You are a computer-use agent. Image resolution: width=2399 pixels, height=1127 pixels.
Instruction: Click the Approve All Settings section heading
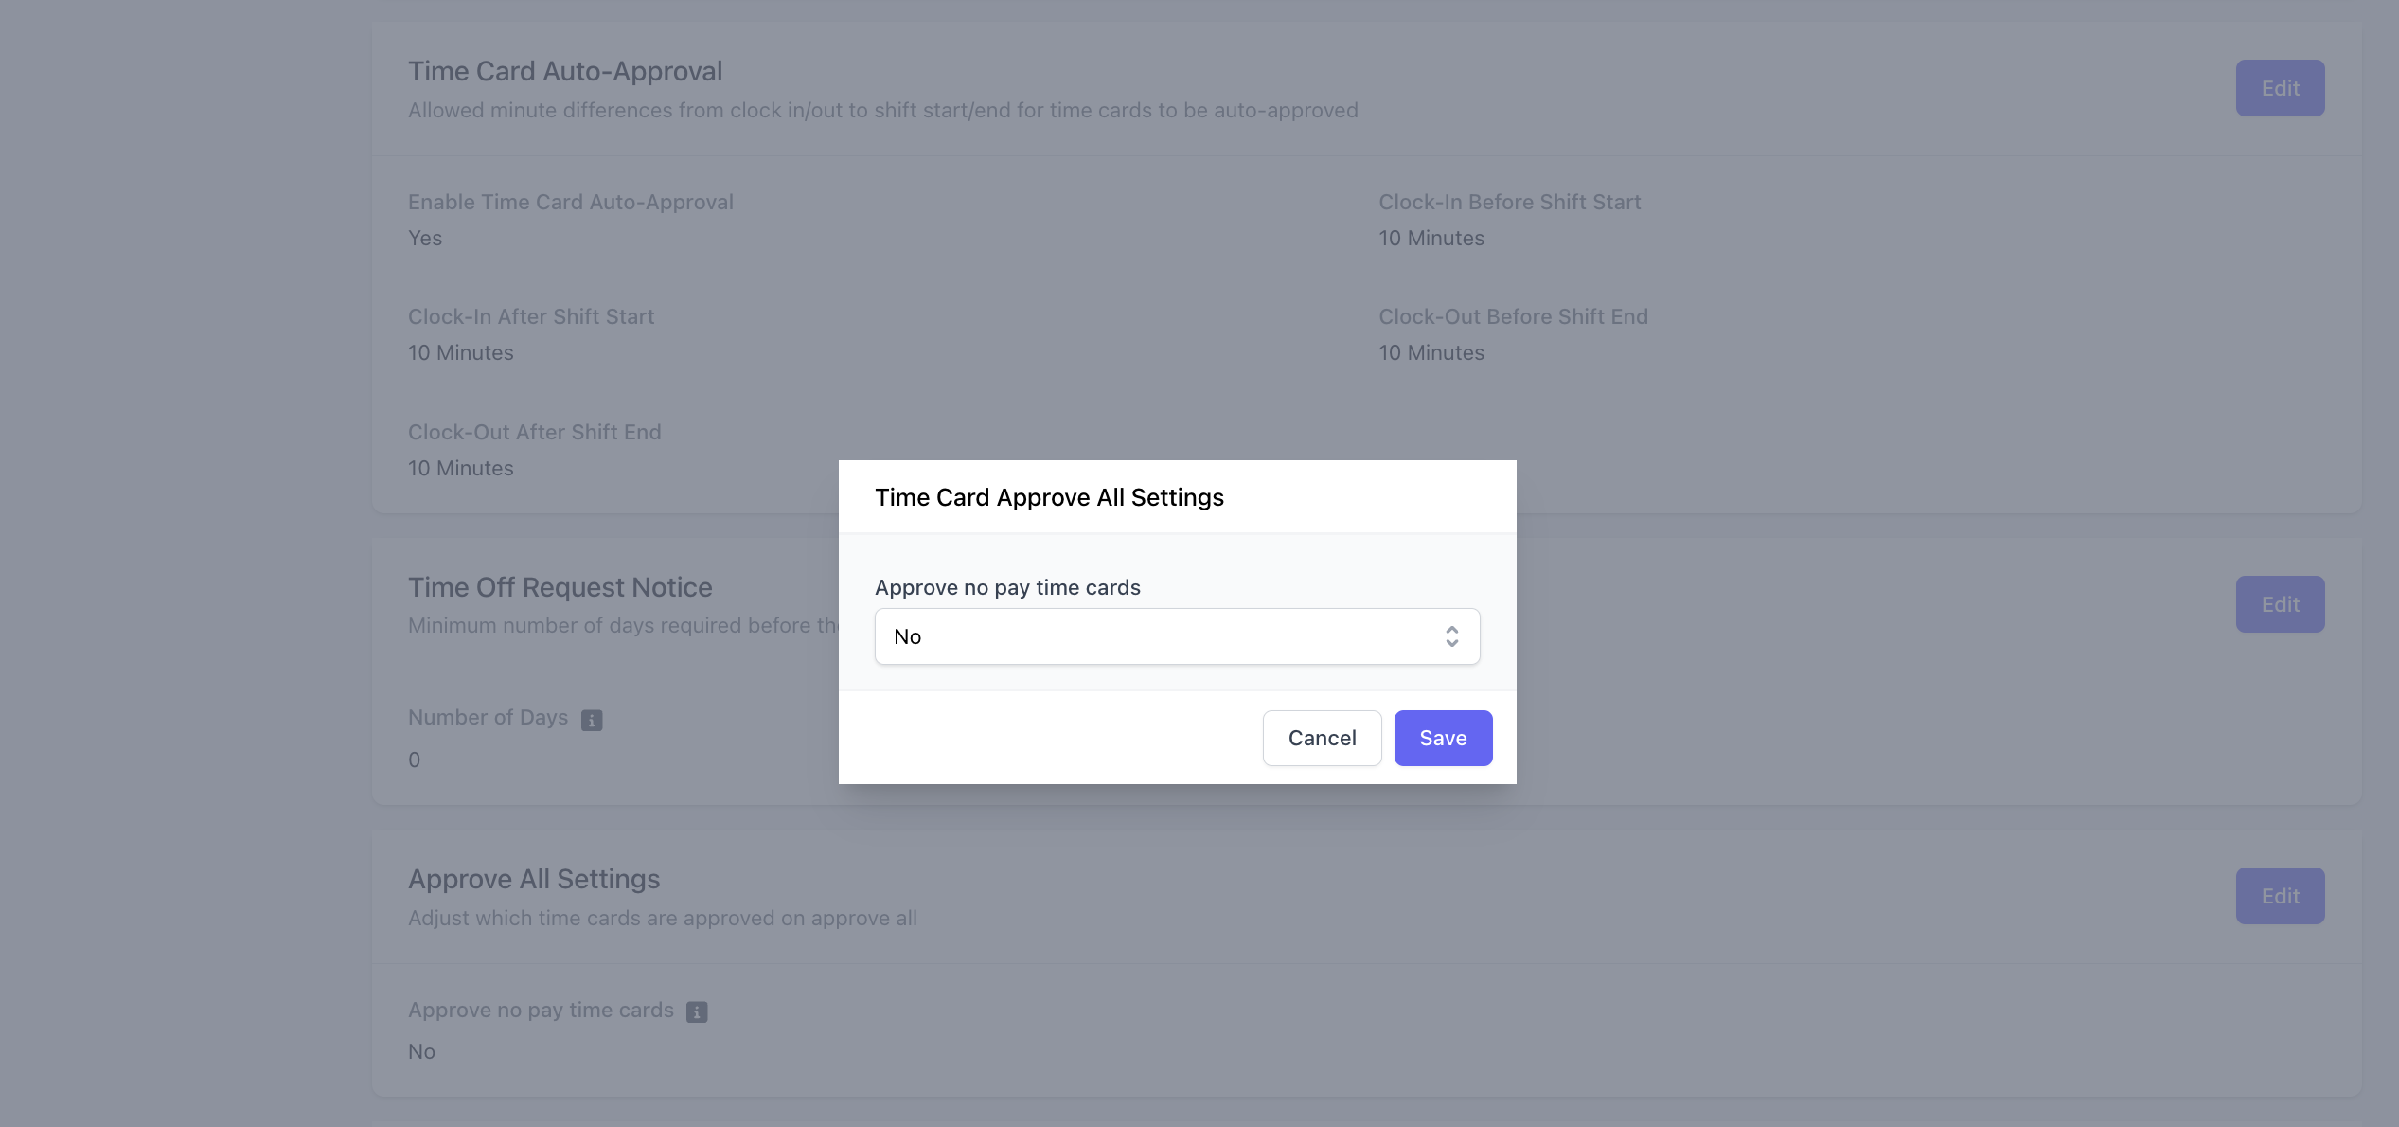click(534, 879)
